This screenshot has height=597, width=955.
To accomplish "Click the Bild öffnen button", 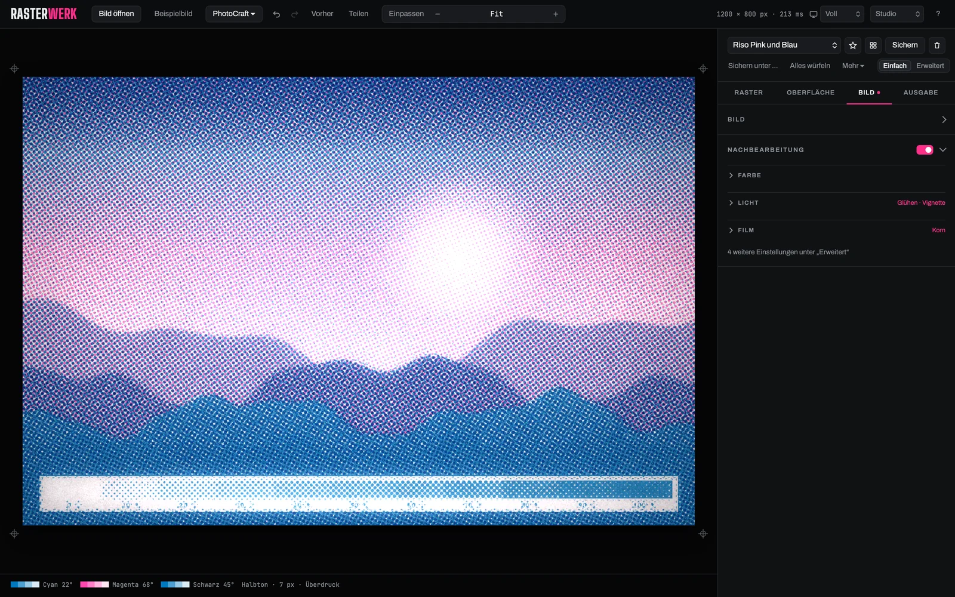I will pyautogui.click(x=116, y=14).
